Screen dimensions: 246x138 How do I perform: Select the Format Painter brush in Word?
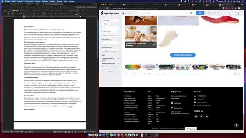8,14
